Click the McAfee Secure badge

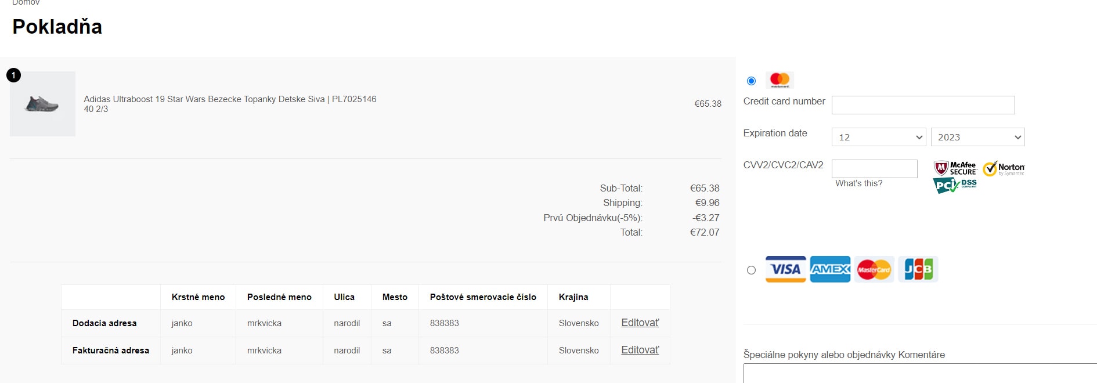point(955,168)
